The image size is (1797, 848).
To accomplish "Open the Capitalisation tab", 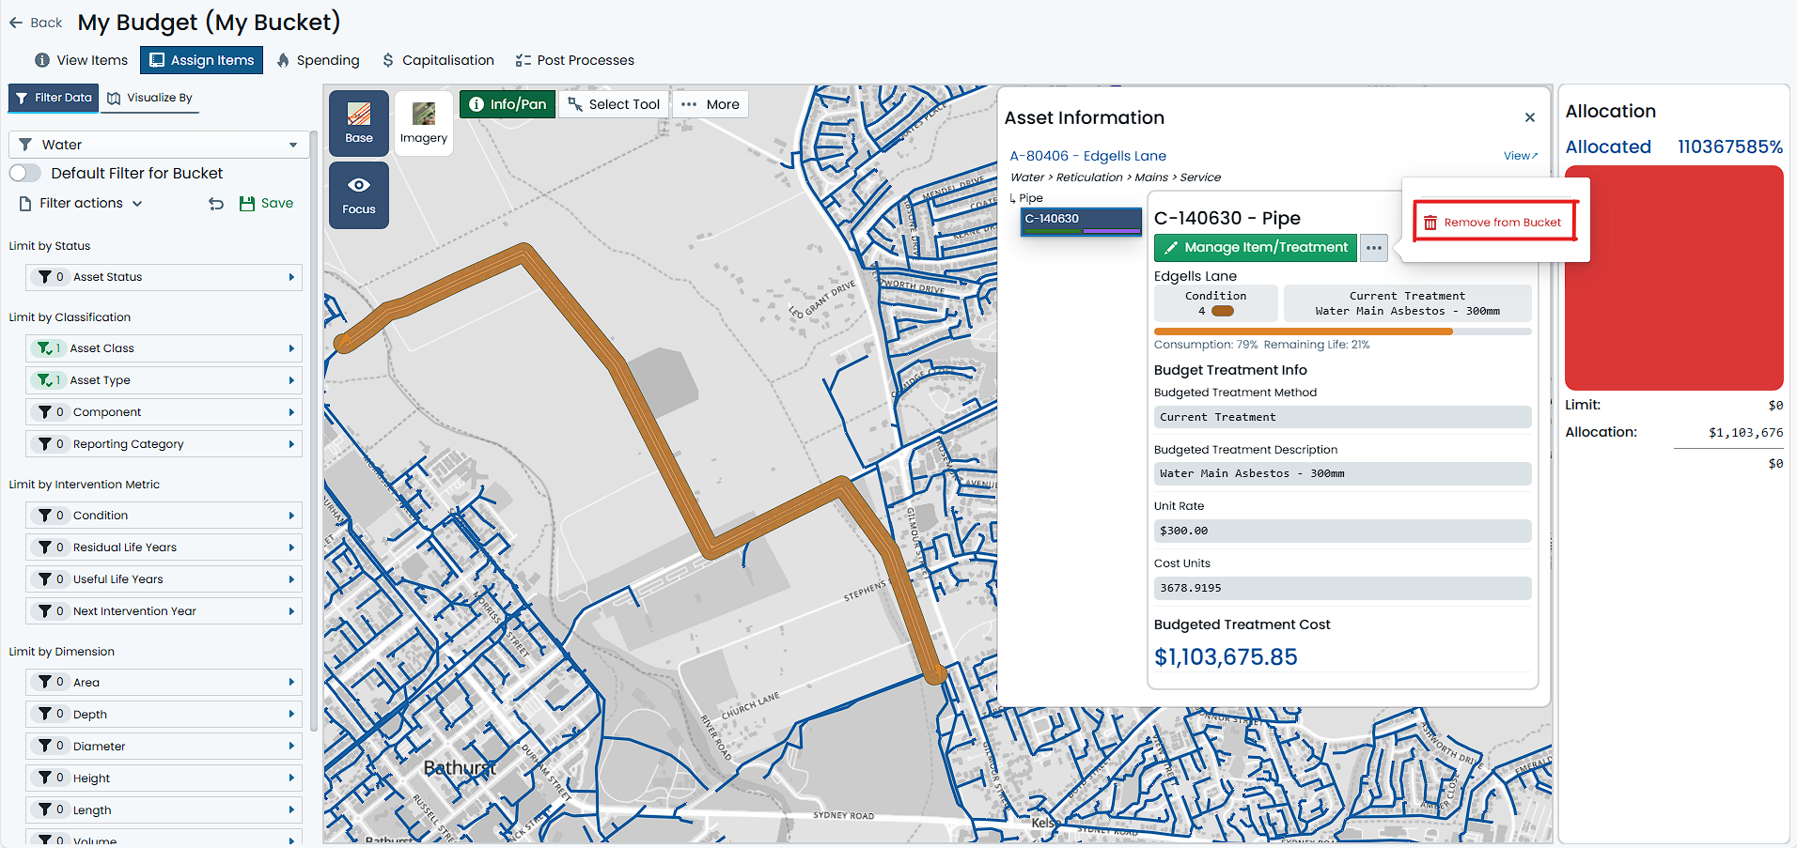I will [x=438, y=60].
